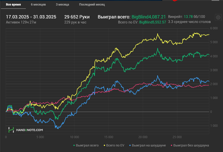
Task: Toggle the 'Всего по EV' legend series
Action: click(114, 145)
